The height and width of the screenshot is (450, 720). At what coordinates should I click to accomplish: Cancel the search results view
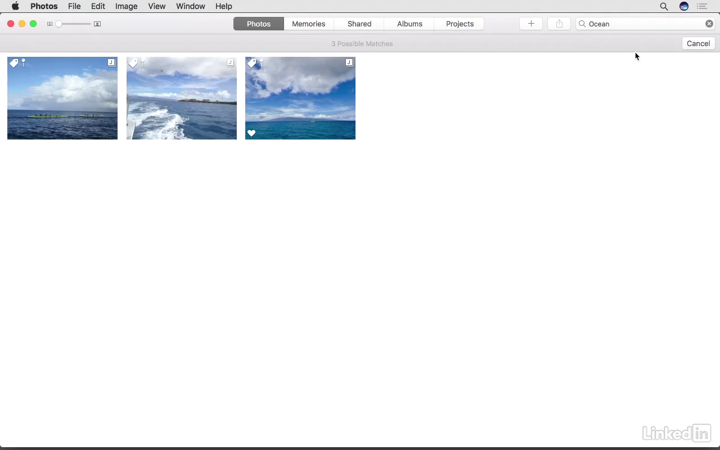(x=698, y=43)
